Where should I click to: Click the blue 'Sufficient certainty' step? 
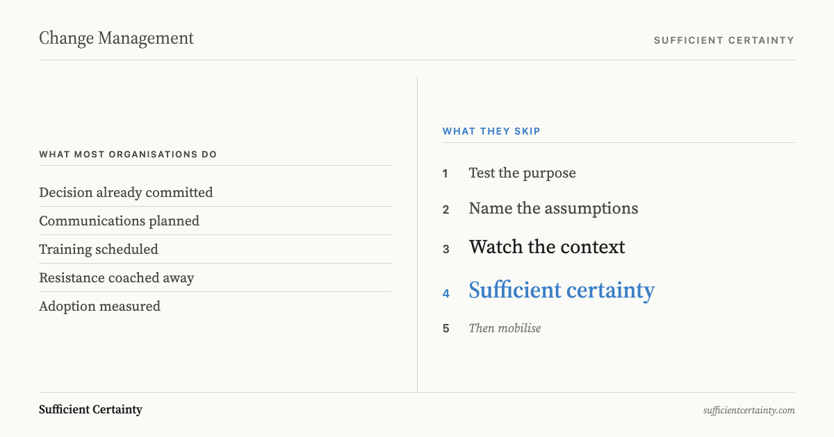pos(562,290)
